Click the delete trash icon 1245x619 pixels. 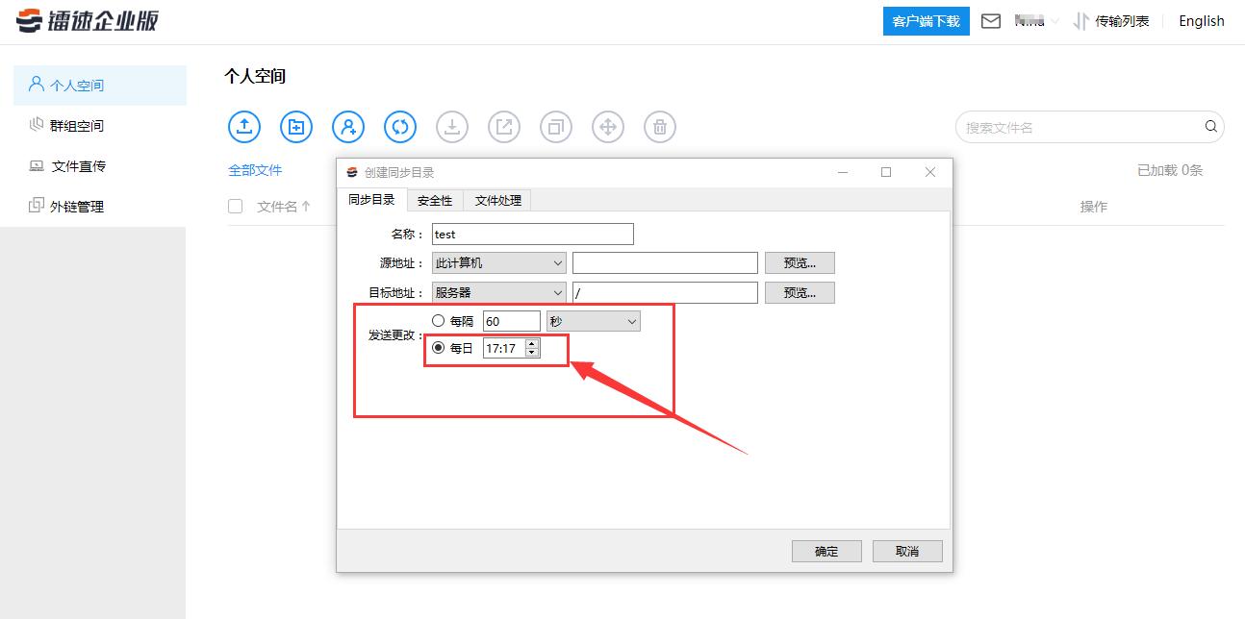[x=659, y=126]
